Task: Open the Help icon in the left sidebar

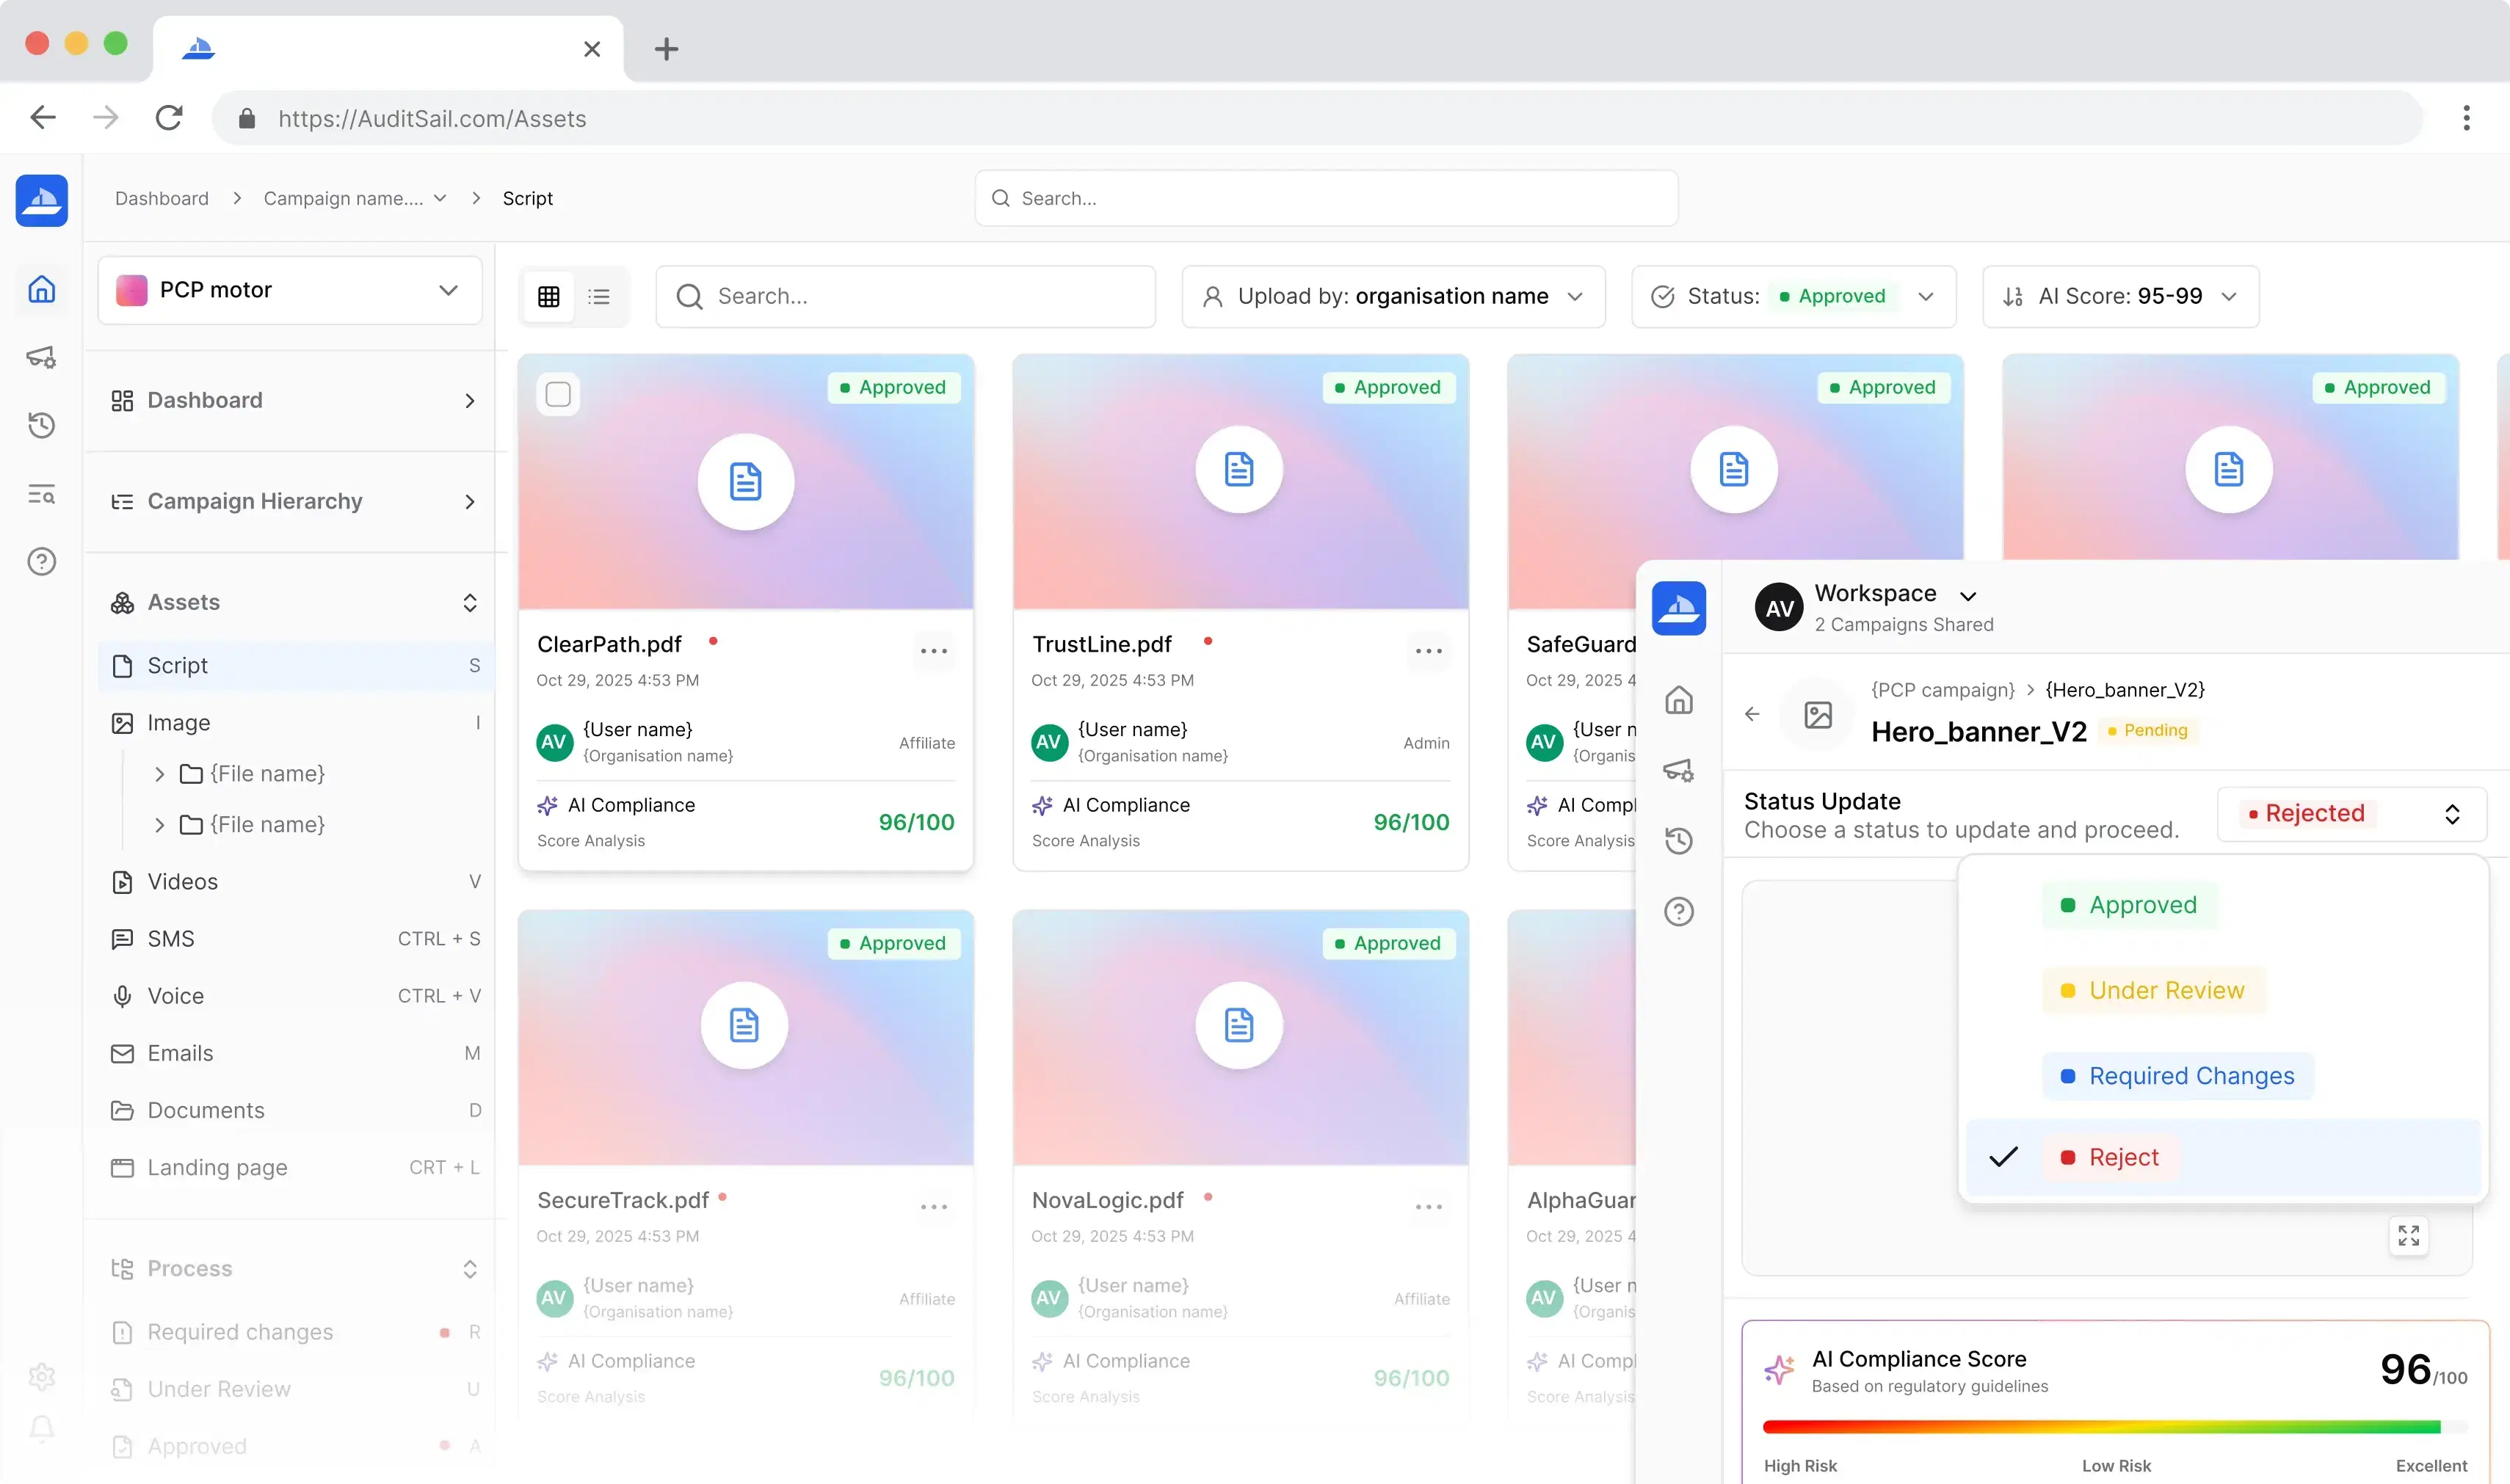Action: (x=41, y=562)
